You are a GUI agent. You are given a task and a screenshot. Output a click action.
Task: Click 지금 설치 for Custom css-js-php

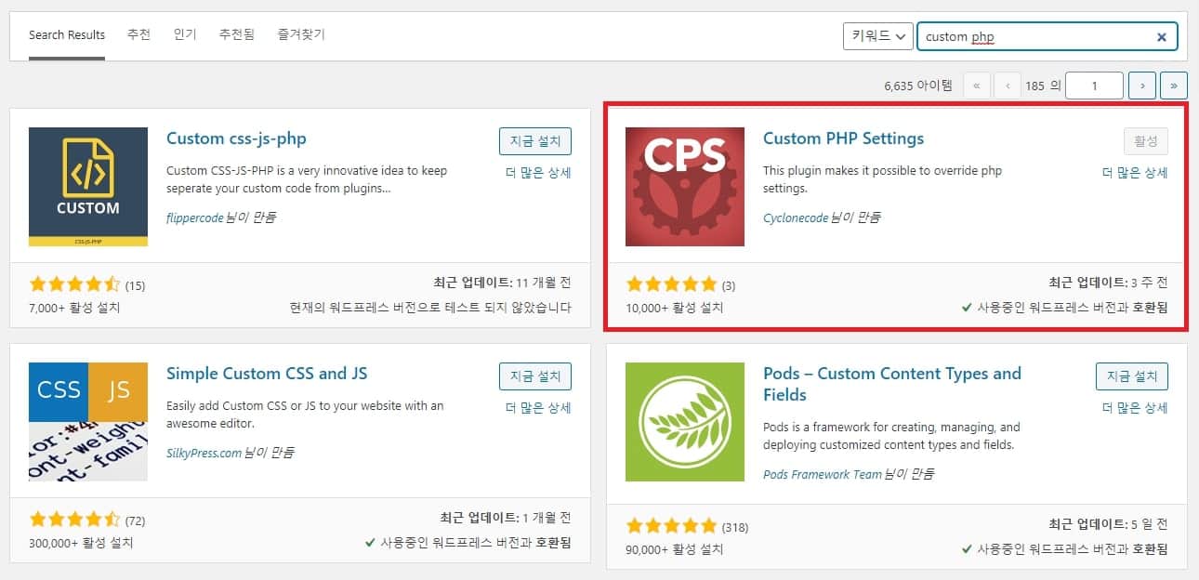pos(534,140)
